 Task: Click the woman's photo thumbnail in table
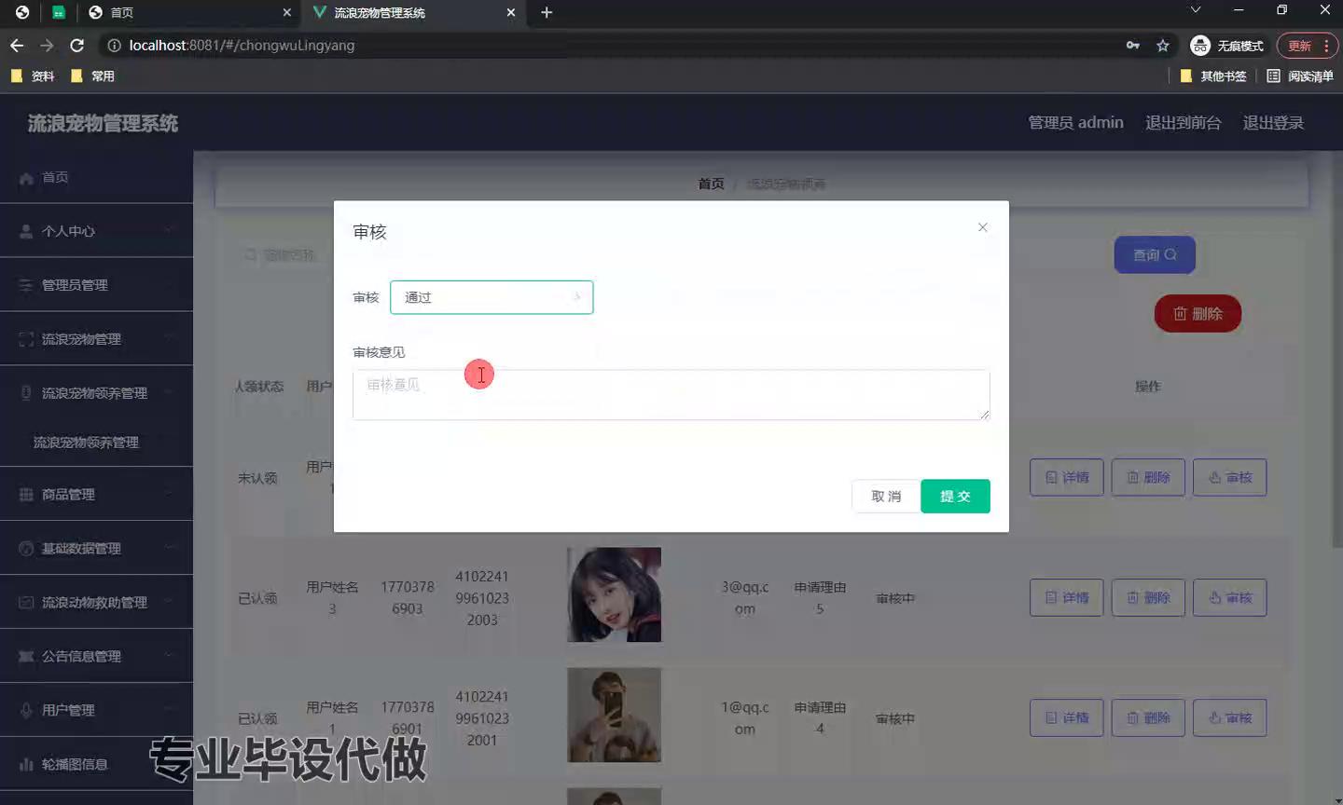coord(614,594)
